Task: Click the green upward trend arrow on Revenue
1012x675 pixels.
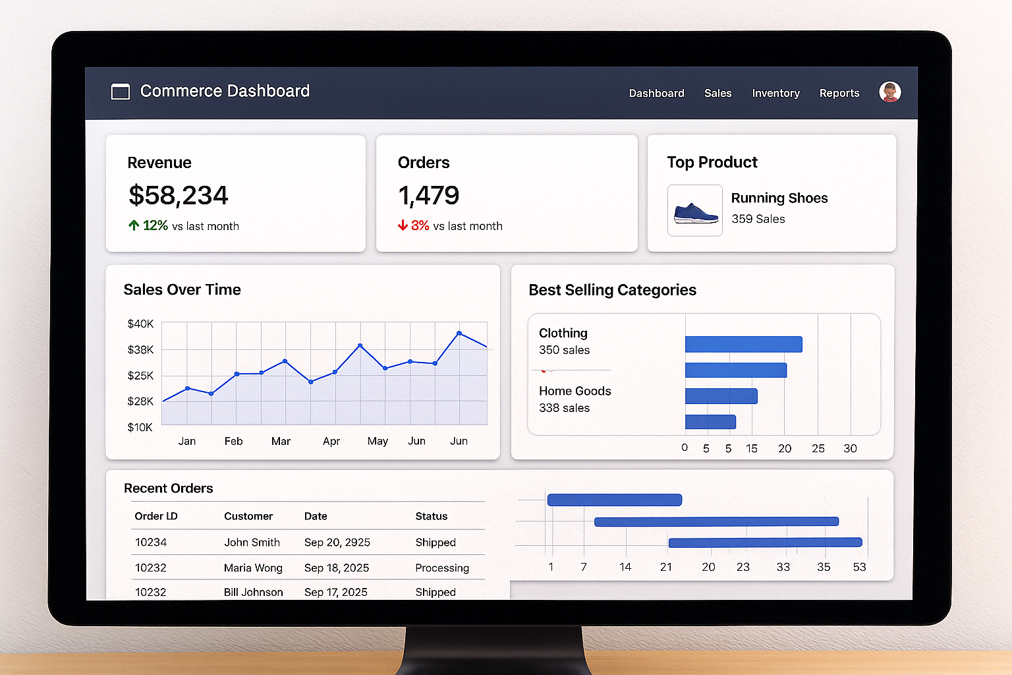Action: pos(134,225)
